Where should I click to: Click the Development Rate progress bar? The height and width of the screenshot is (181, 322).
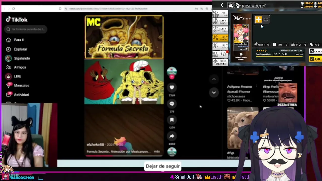coord(279,57)
